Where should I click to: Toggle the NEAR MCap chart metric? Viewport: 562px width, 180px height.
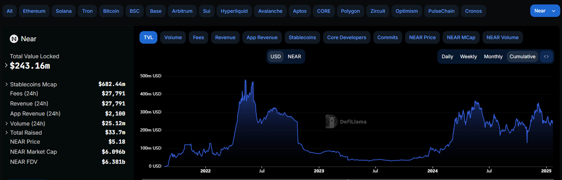point(461,37)
